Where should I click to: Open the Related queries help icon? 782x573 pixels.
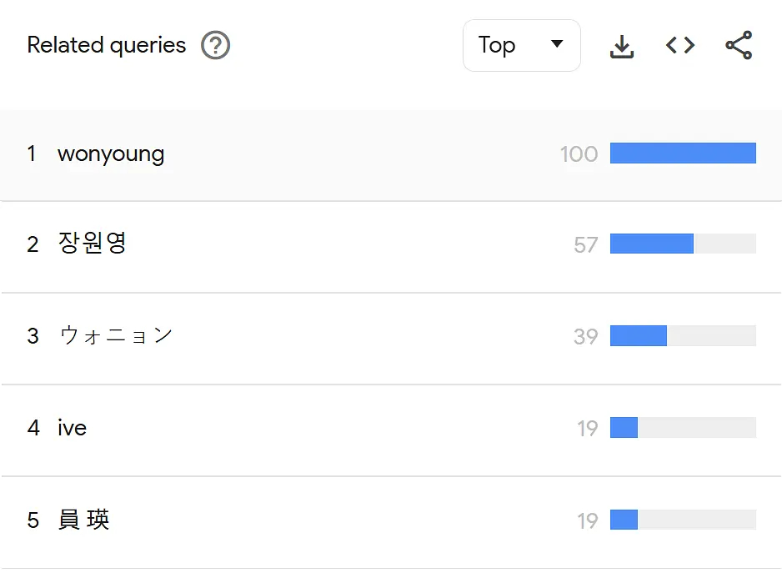coord(215,45)
